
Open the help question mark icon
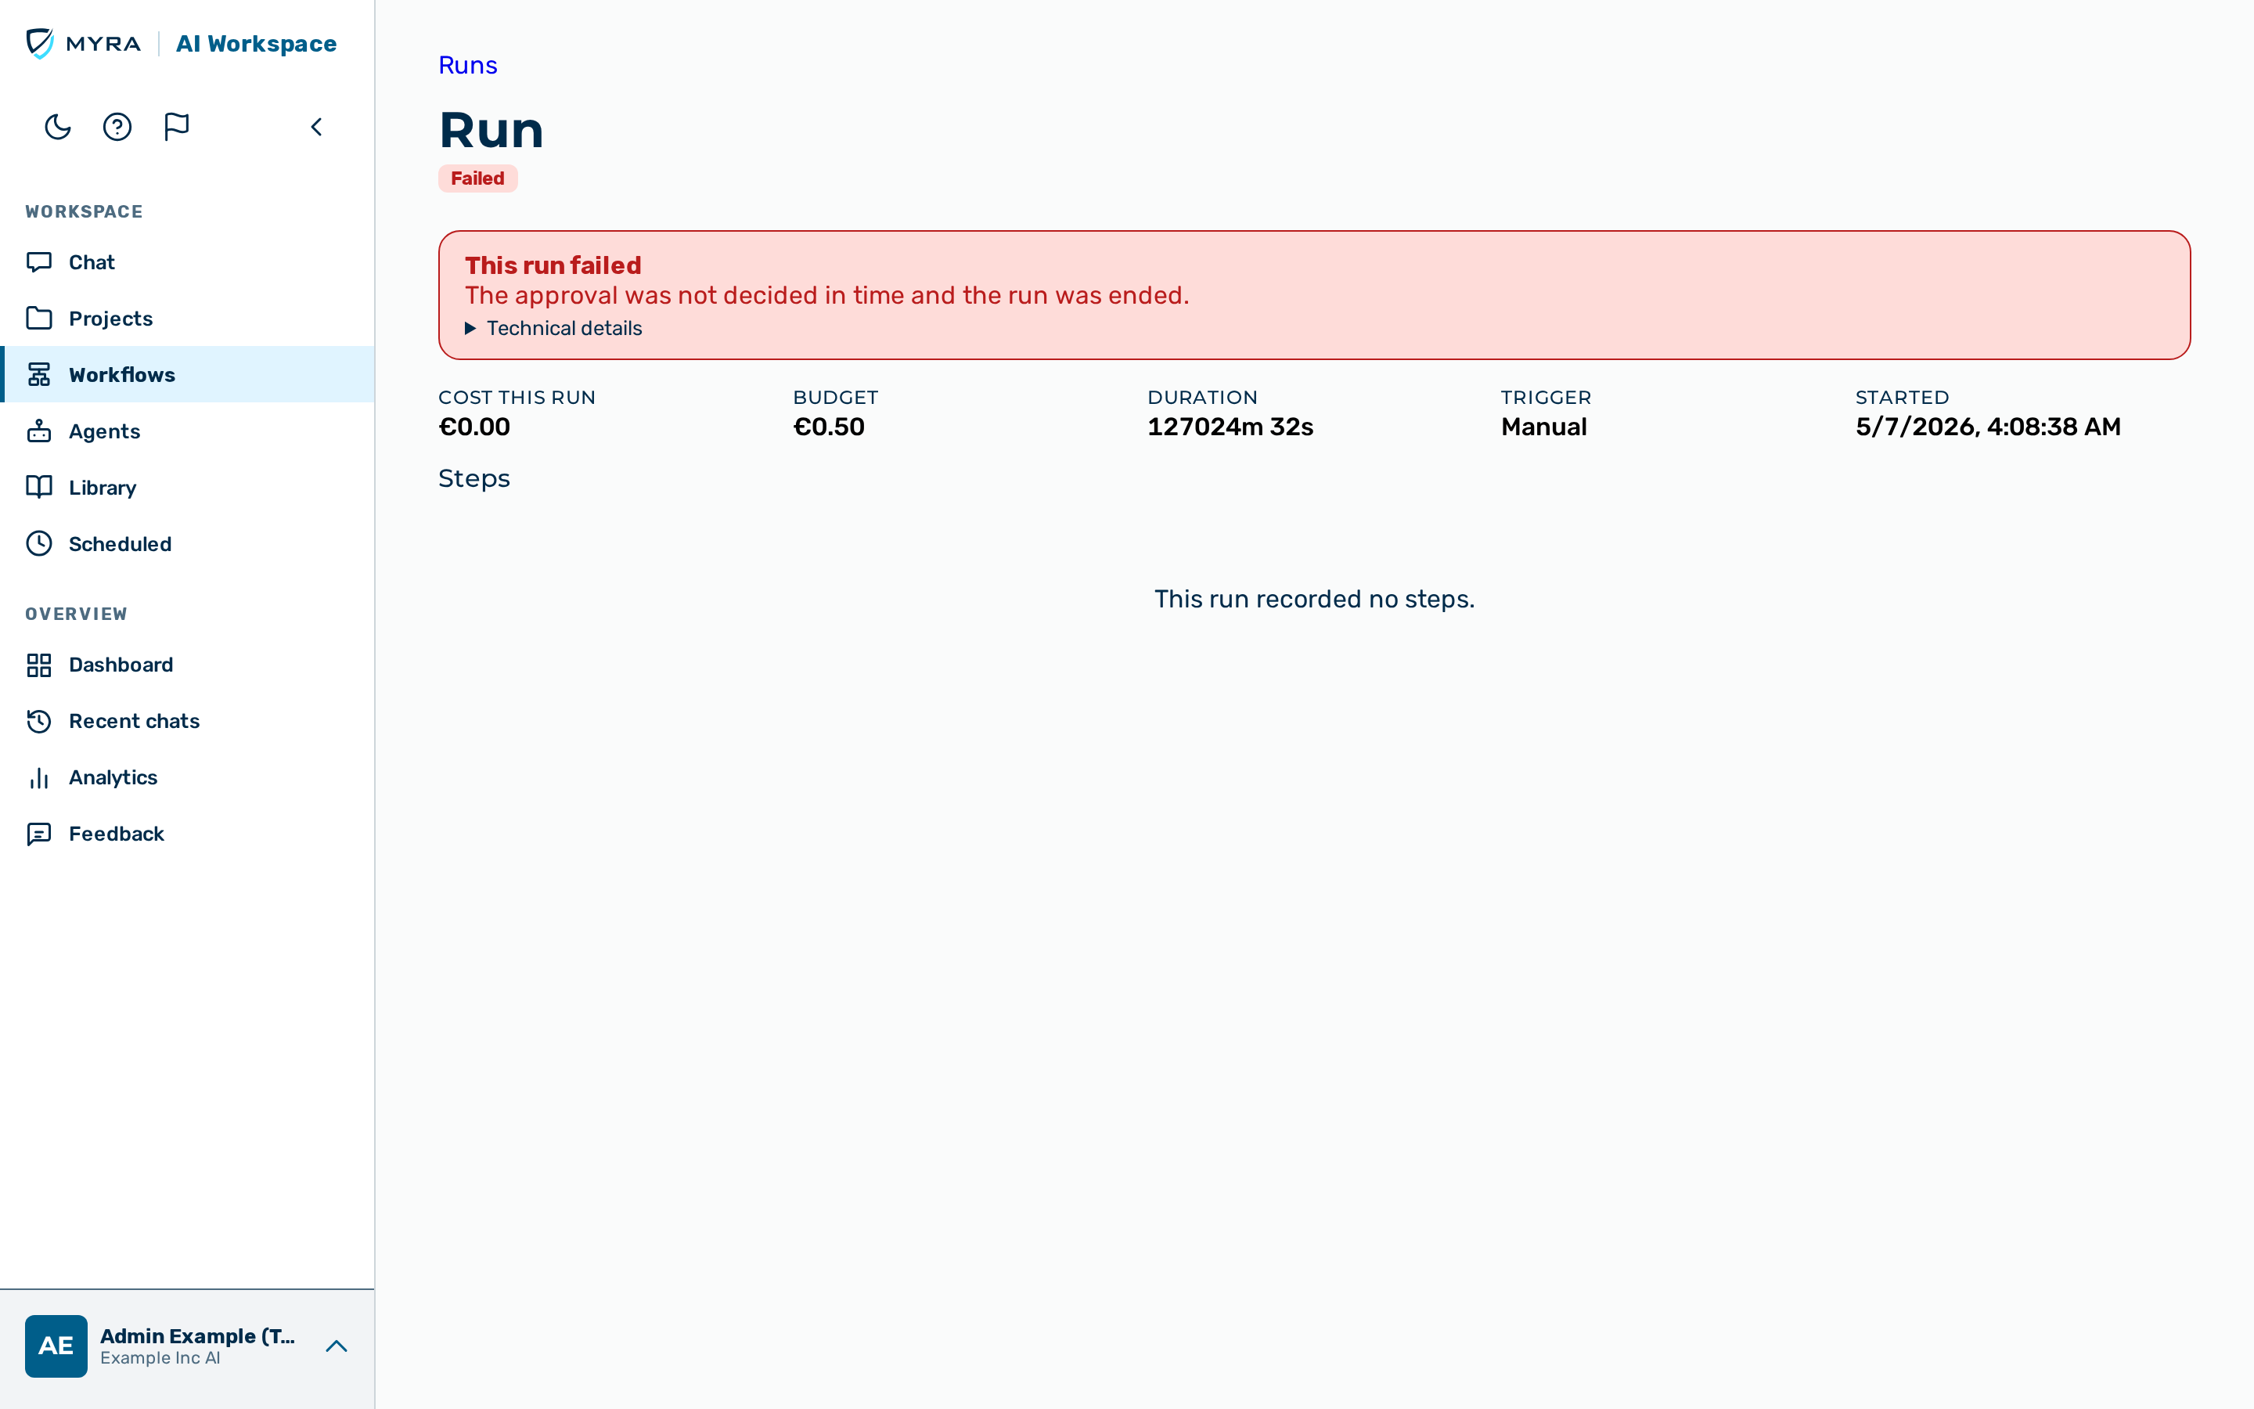(117, 127)
